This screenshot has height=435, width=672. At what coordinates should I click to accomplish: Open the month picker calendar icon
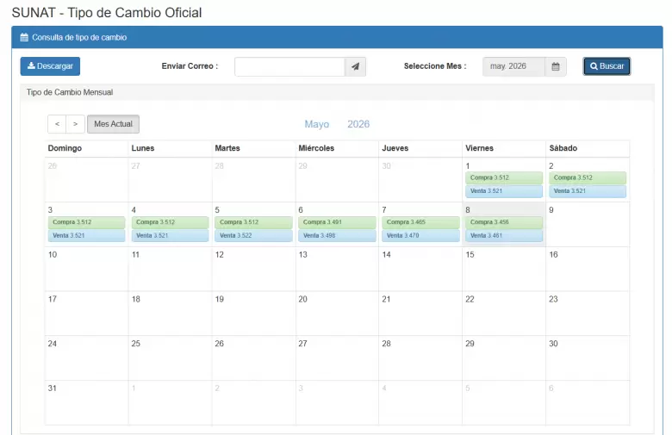coord(556,66)
